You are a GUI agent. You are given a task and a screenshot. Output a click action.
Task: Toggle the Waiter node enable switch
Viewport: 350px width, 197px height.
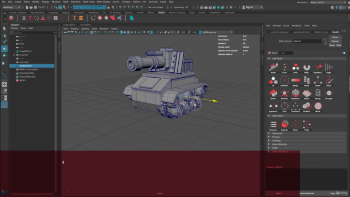[x=344, y=53]
